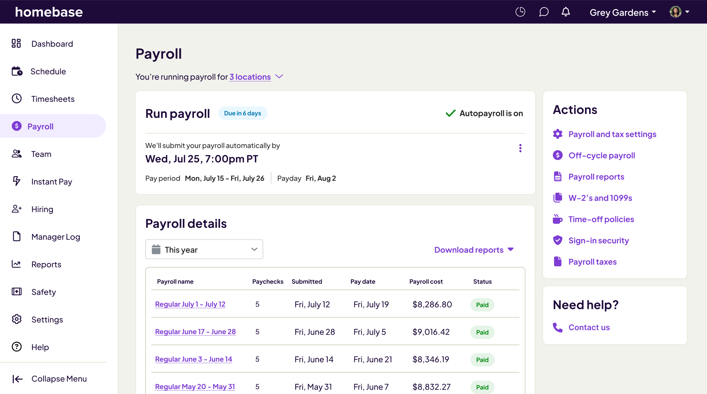Open Sign-in security link
Image resolution: width=707 pixels, height=394 pixels.
[598, 240]
